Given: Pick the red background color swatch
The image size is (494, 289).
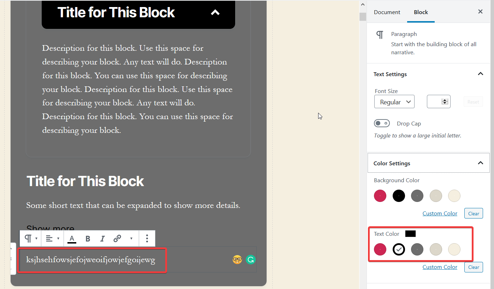Looking at the screenshot, I should (x=380, y=196).
